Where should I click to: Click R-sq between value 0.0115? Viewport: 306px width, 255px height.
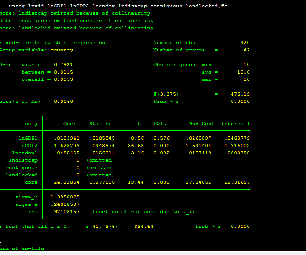[x=63, y=72]
